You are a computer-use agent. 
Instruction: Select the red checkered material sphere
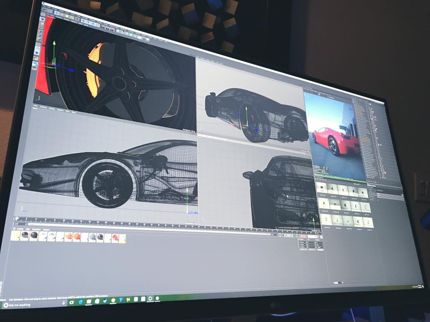click(115, 237)
